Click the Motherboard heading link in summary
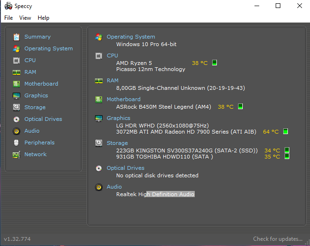The width and height of the screenshot is (310, 246). (124, 99)
